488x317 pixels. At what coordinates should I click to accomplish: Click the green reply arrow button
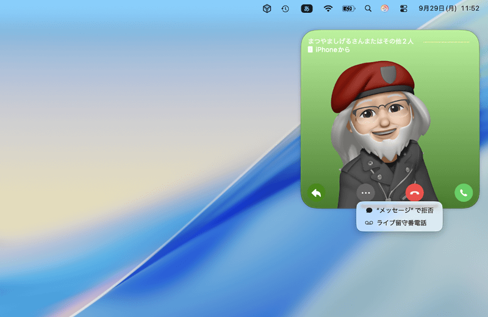tap(316, 193)
